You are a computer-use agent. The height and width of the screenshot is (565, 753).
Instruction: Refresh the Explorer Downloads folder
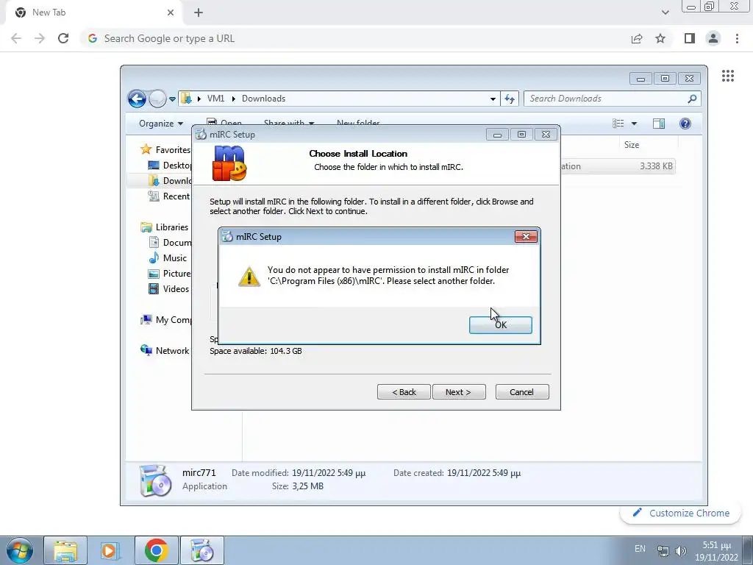(510, 99)
